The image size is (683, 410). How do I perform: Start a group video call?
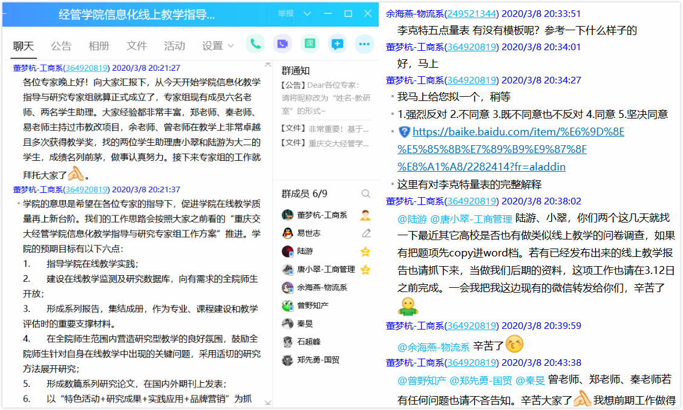[x=283, y=44]
